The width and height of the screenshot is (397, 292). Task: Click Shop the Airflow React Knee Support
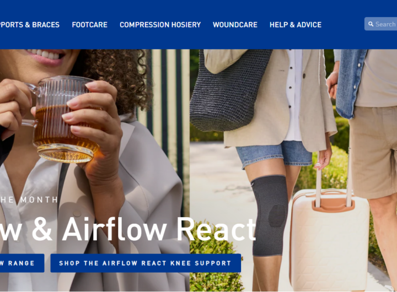pos(146,263)
